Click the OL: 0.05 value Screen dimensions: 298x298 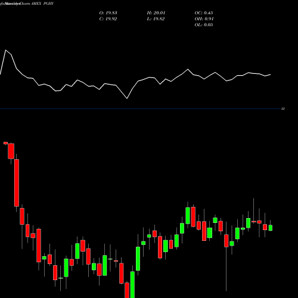pyautogui.click(x=204, y=25)
